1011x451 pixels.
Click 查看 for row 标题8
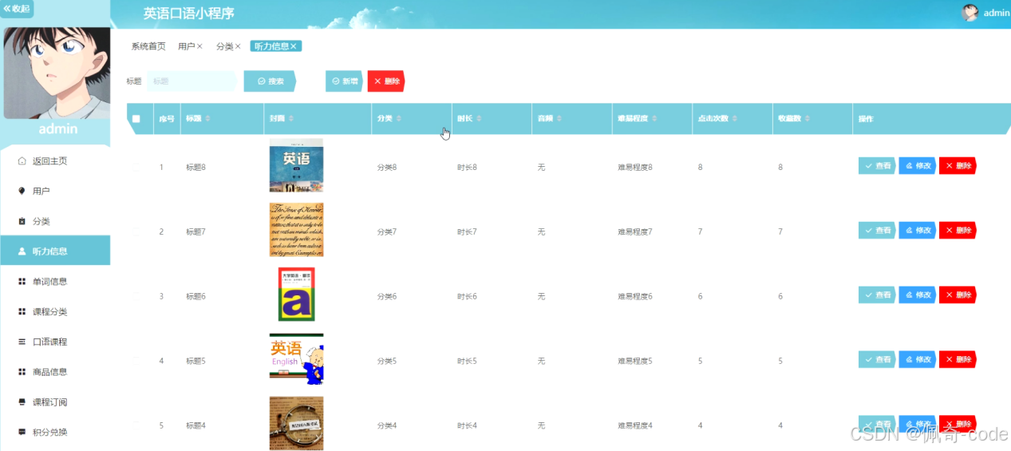point(877,165)
